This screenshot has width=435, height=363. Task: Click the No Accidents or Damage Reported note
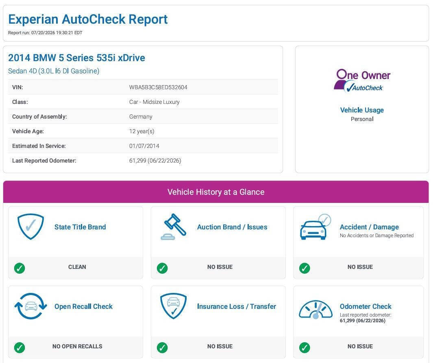377,235
